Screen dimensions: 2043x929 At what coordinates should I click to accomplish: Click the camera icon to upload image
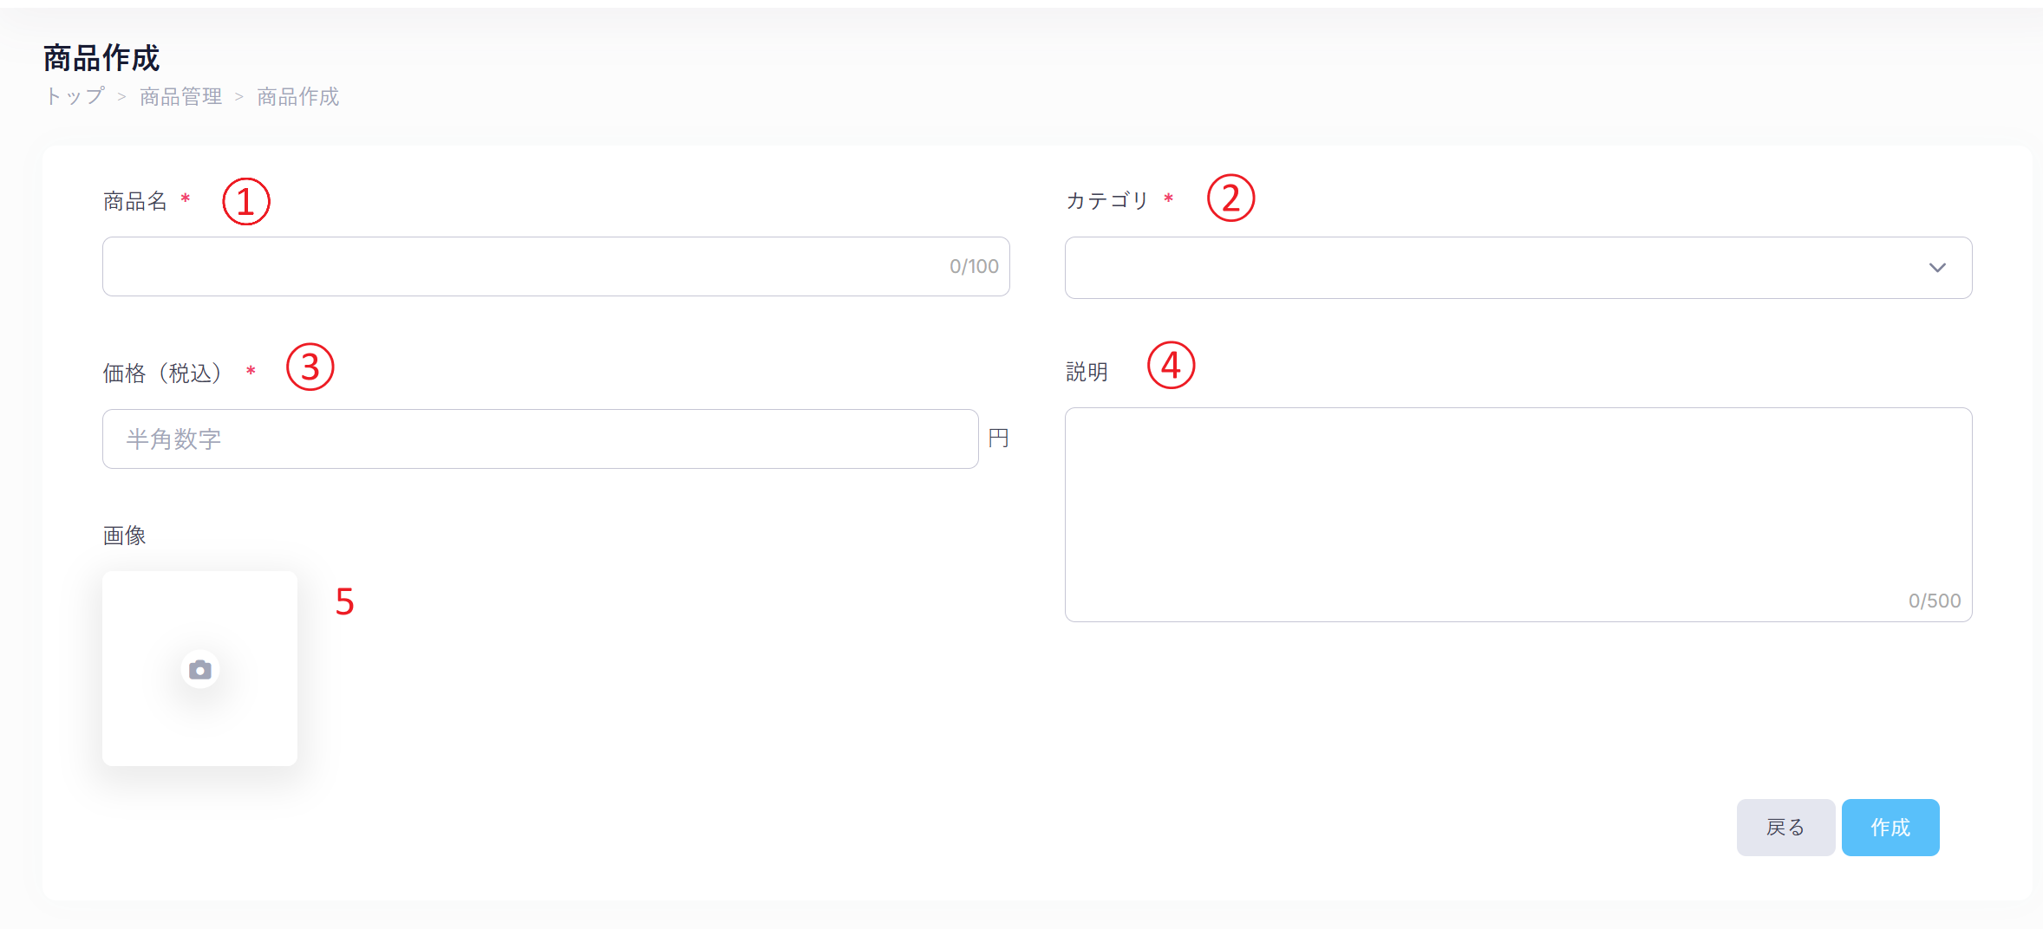pyautogui.click(x=200, y=670)
